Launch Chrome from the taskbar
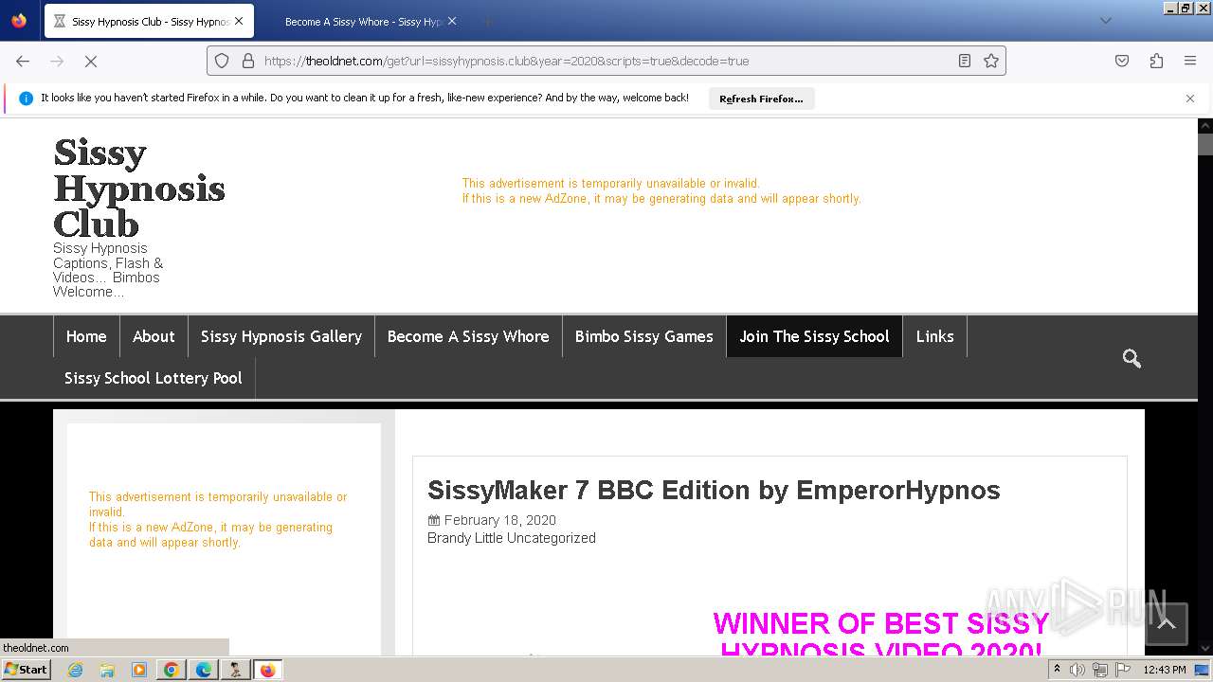Screen dimensions: 1213x682 tap(172, 670)
